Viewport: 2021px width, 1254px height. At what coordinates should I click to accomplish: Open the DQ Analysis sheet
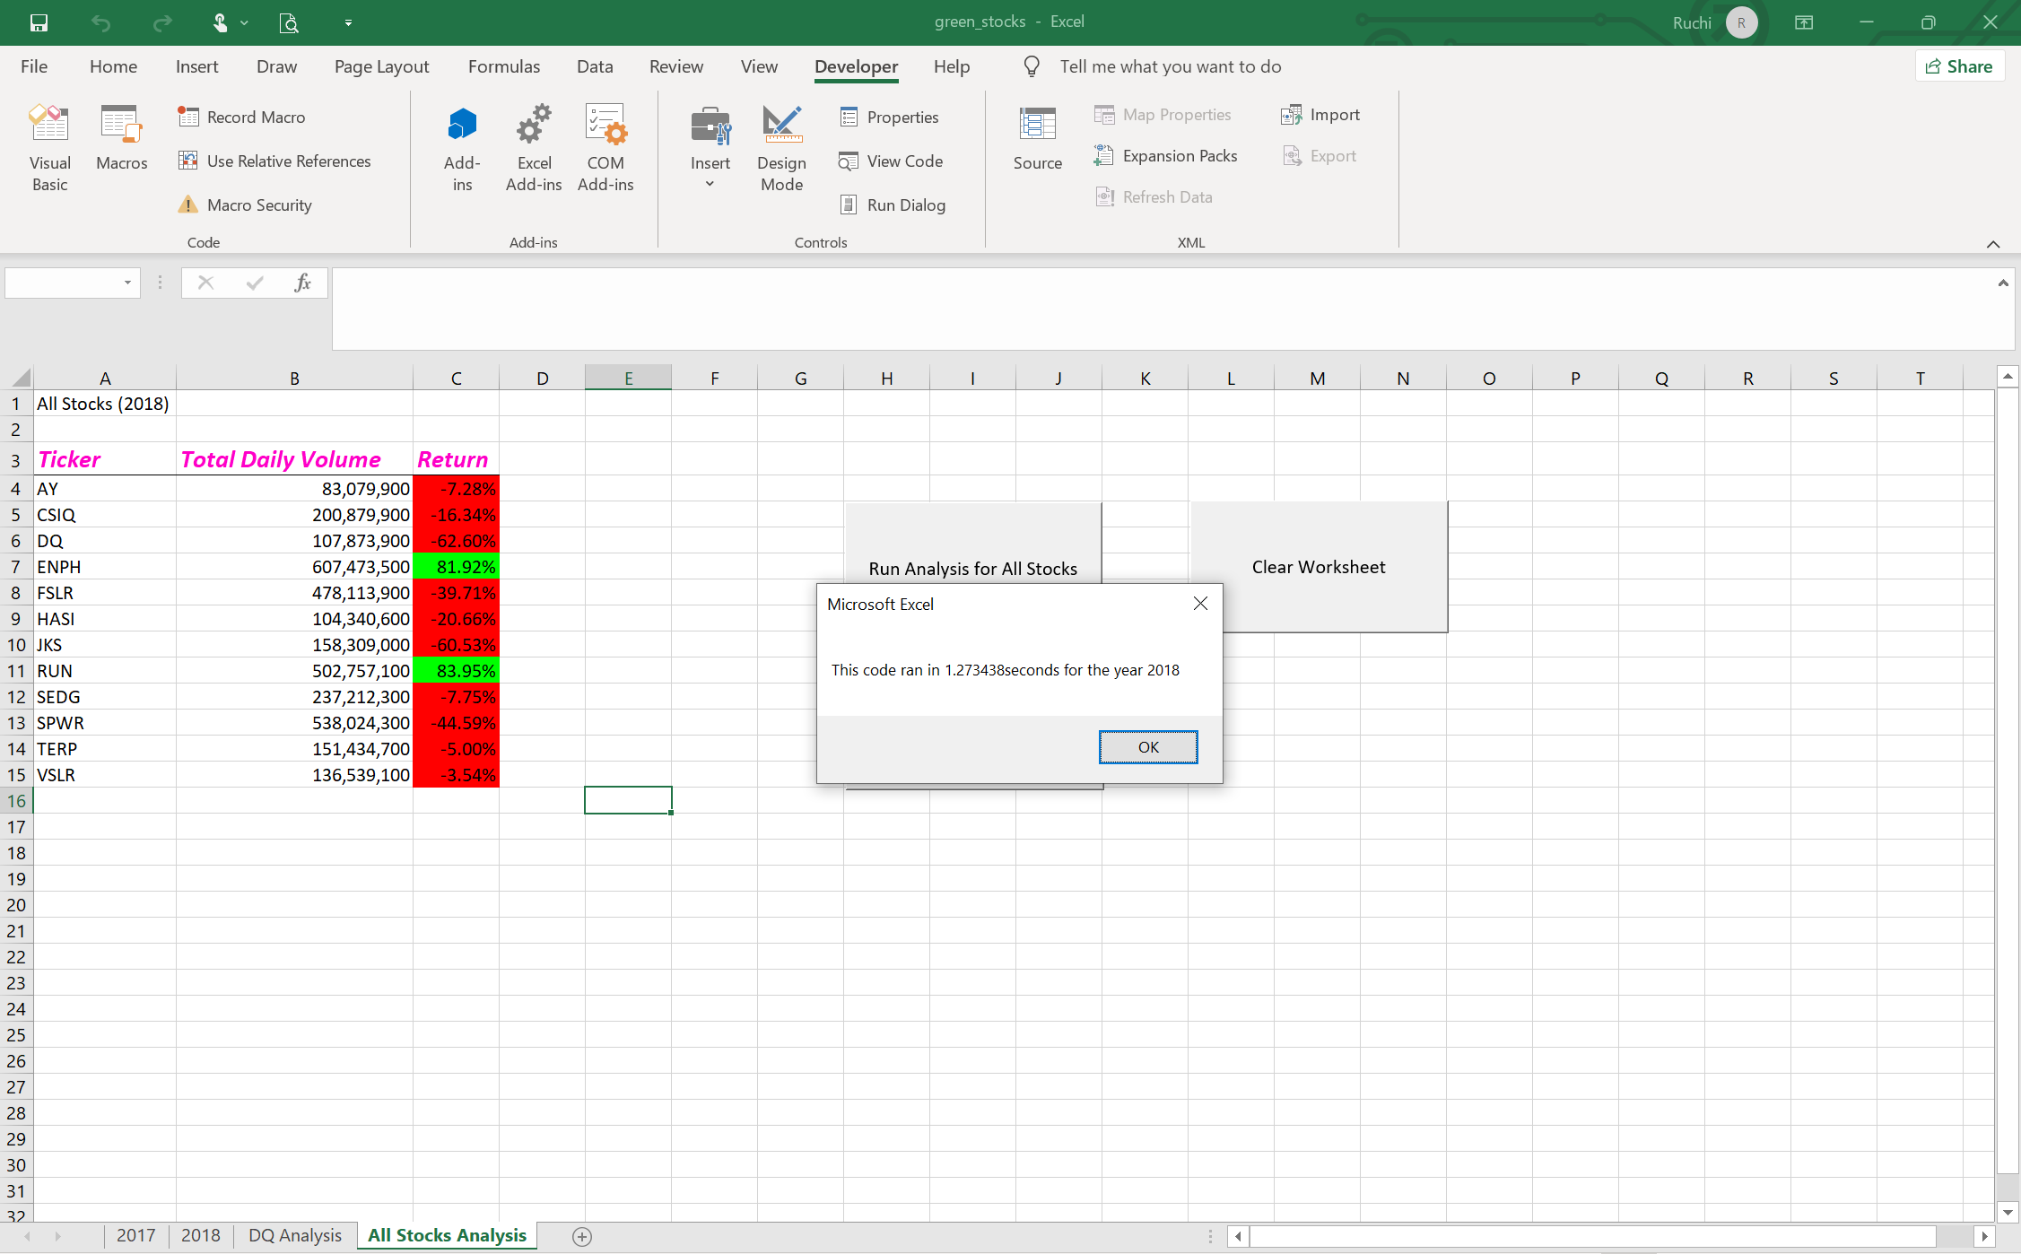pyautogui.click(x=295, y=1235)
